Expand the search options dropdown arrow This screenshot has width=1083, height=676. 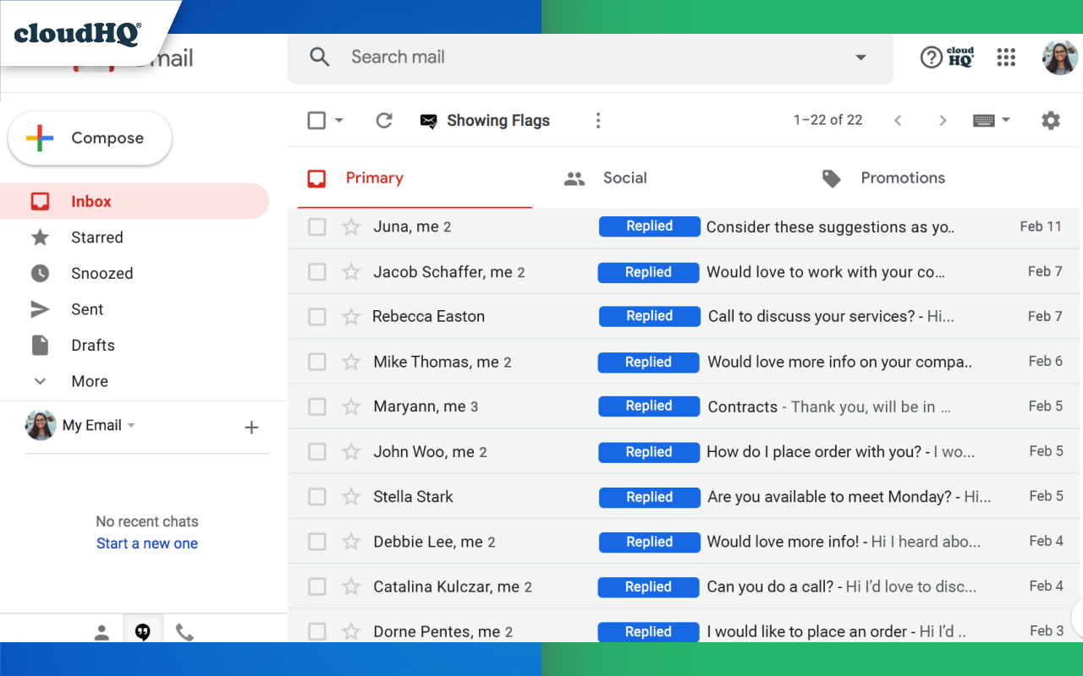pyautogui.click(x=860, y=57)
